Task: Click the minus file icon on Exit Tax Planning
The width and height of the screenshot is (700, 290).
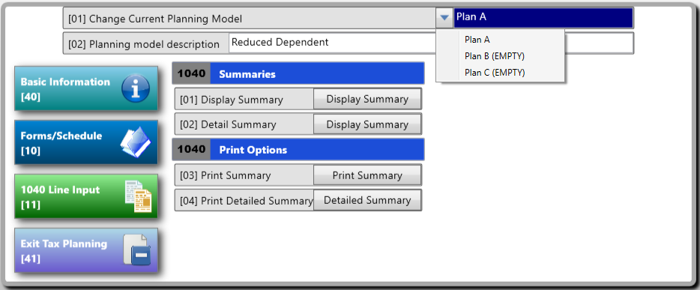Action: click(x=137, y=250)
